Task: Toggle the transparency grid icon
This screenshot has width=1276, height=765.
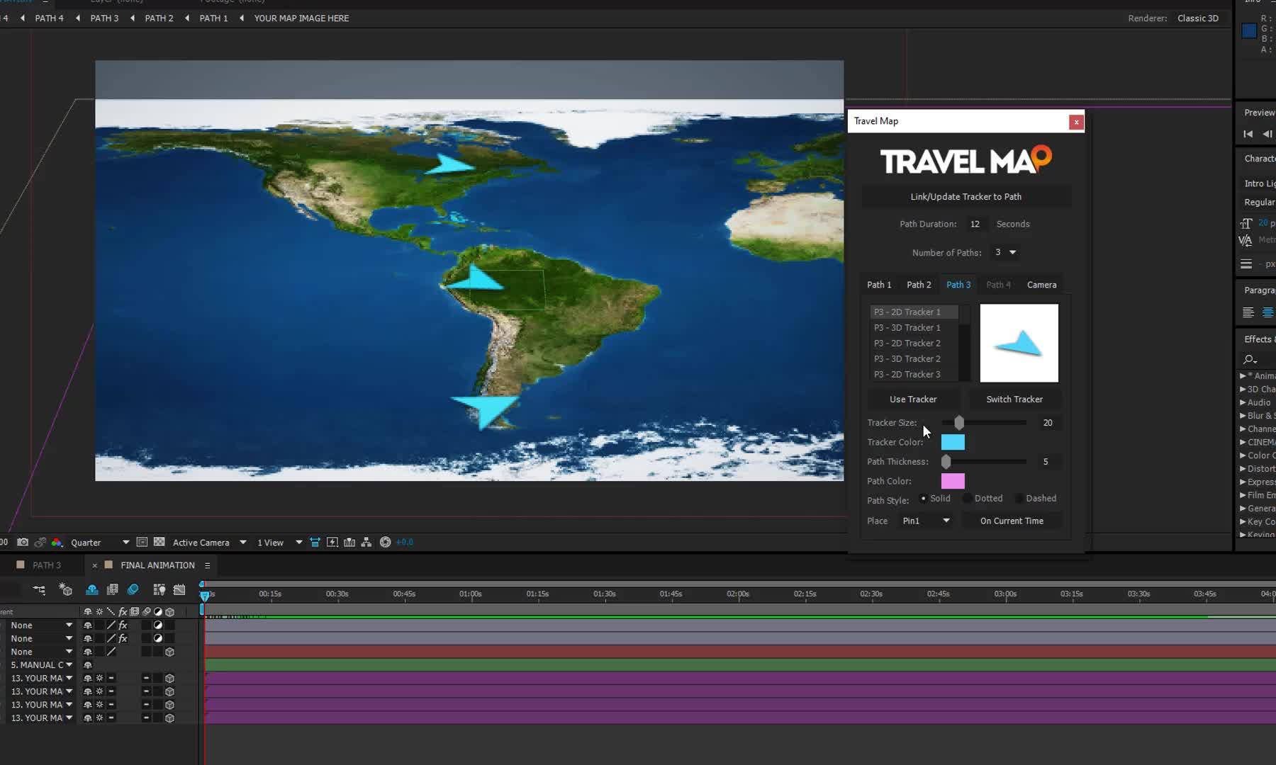Action: point(159,542)
